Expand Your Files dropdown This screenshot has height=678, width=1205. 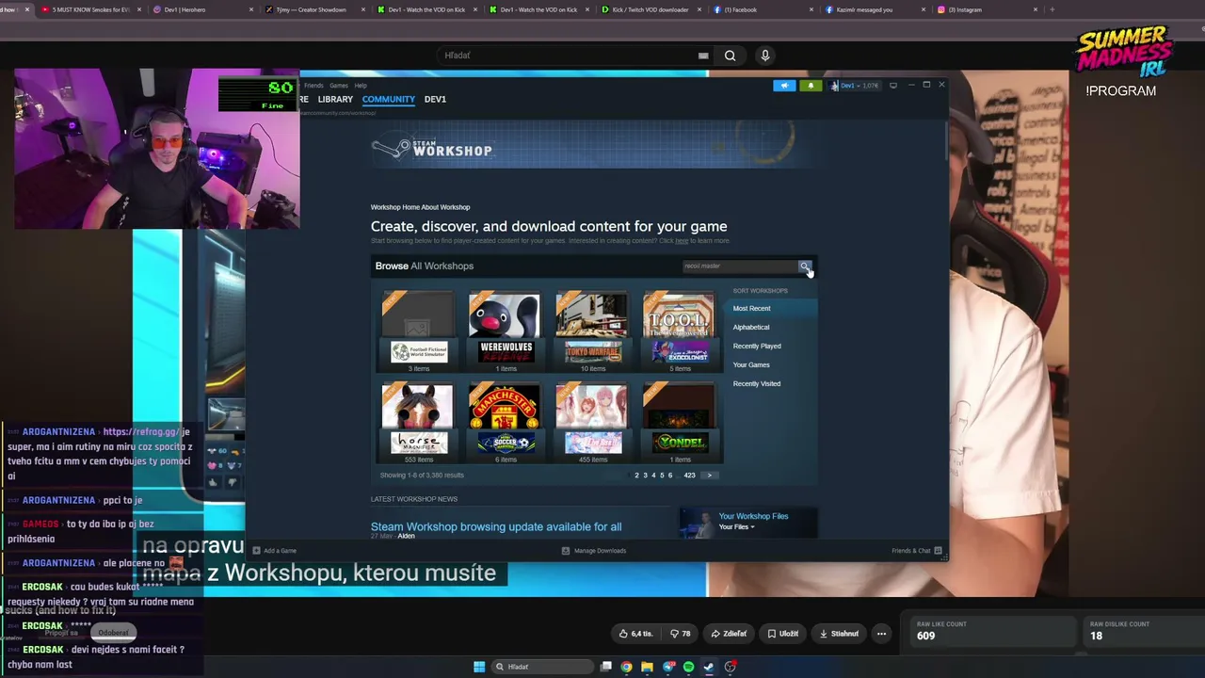[x=736, y=527]
